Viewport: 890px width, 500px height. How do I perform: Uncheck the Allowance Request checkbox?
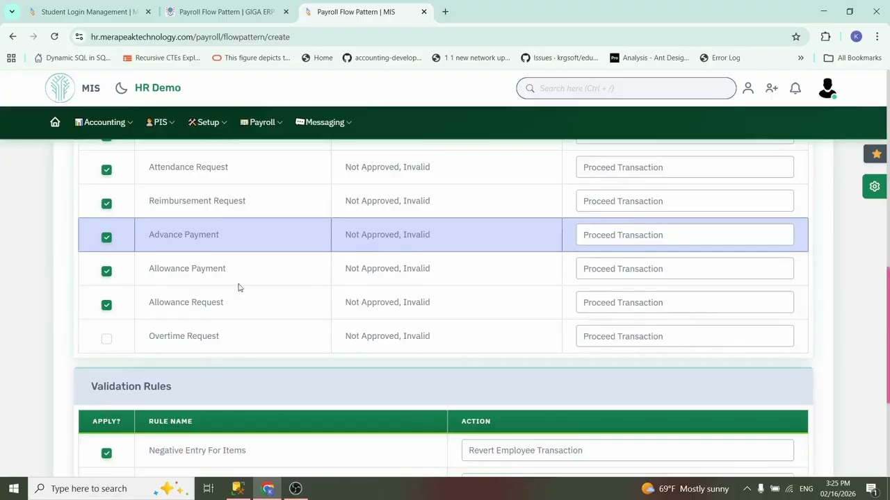[106, 305]
